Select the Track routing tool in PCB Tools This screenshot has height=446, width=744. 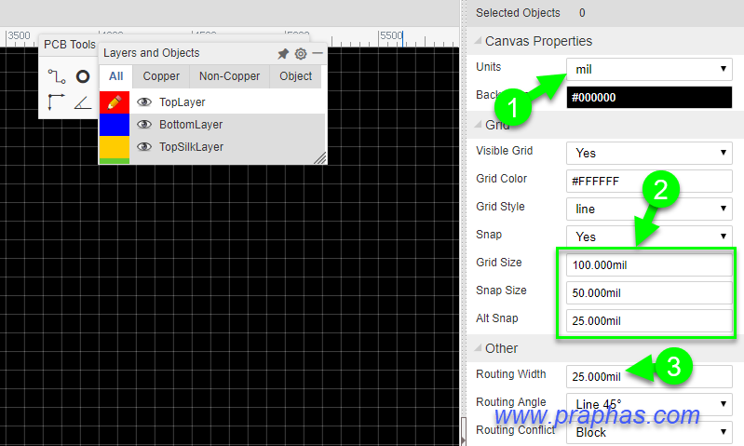[57, 76]
